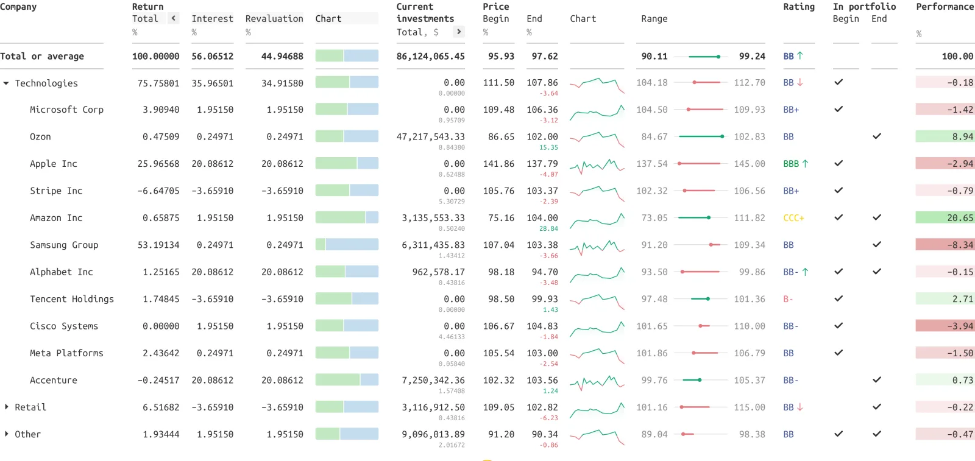The image size is (975, 461).
Task: Click the Amazon Inc return bar chart
Action: [x=347, y=217]
